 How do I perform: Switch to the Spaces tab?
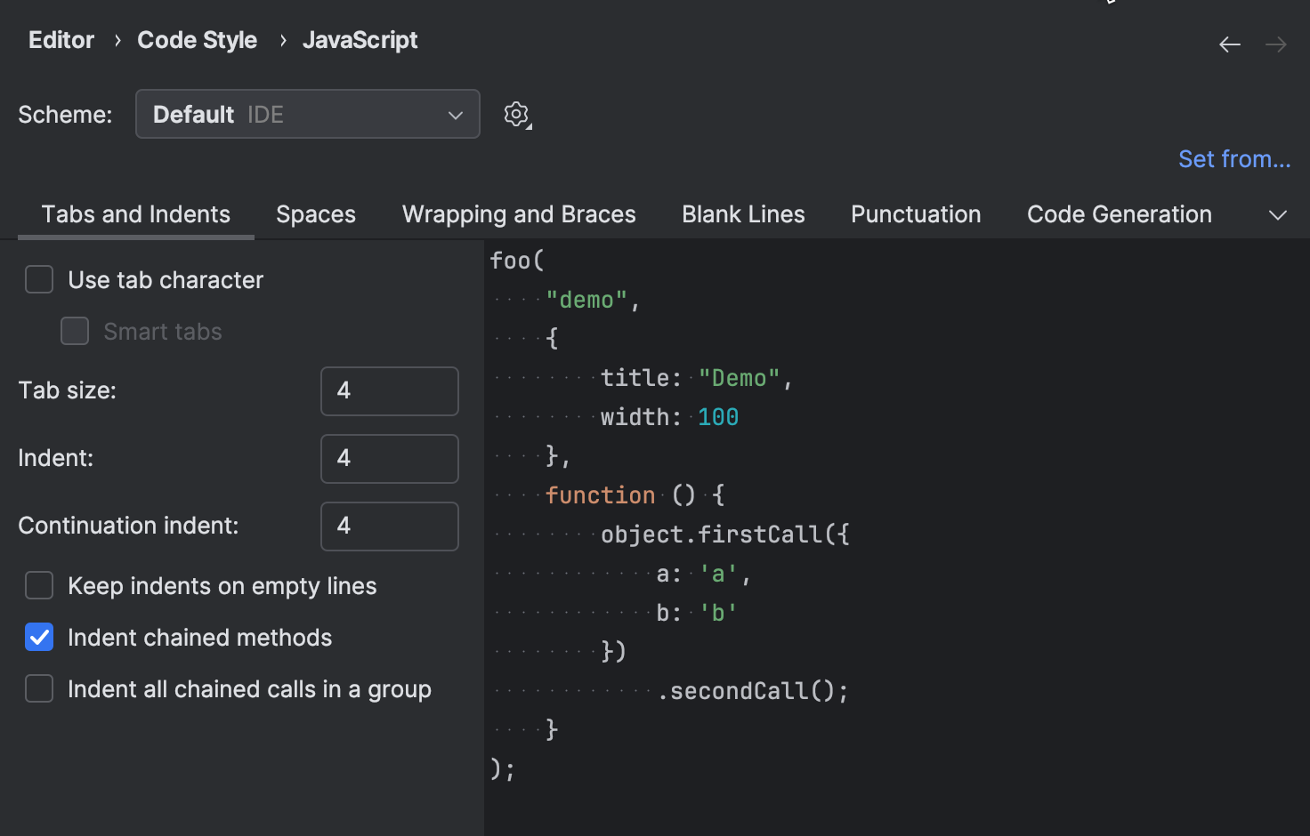pos(316,214)
